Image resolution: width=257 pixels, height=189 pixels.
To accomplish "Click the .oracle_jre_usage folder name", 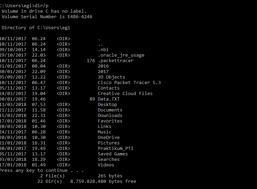I will click(121, 55).
